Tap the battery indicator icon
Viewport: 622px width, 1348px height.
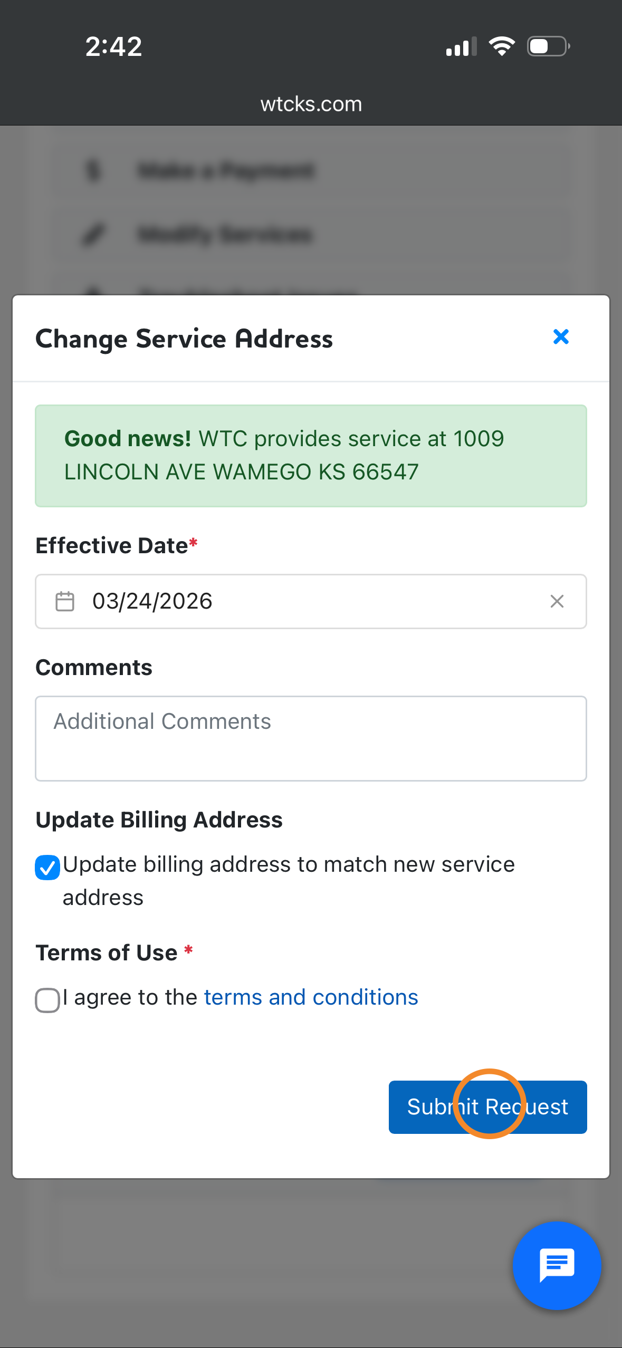coord(548,46)
